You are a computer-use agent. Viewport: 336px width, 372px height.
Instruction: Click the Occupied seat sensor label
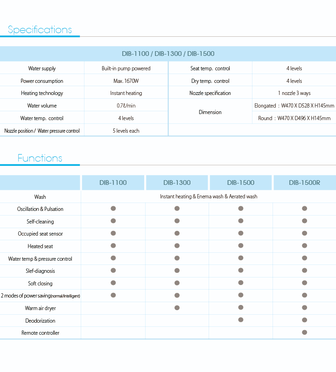(x=40, y=234)
